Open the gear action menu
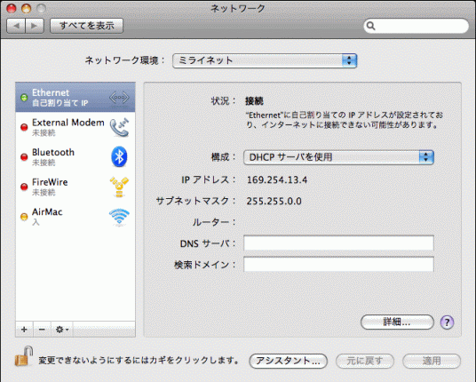This screenshot has width=476, height=382. 62,330
